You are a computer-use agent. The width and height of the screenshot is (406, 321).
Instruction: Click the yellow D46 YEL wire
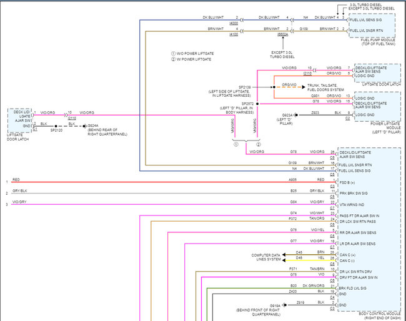[312, 259]
